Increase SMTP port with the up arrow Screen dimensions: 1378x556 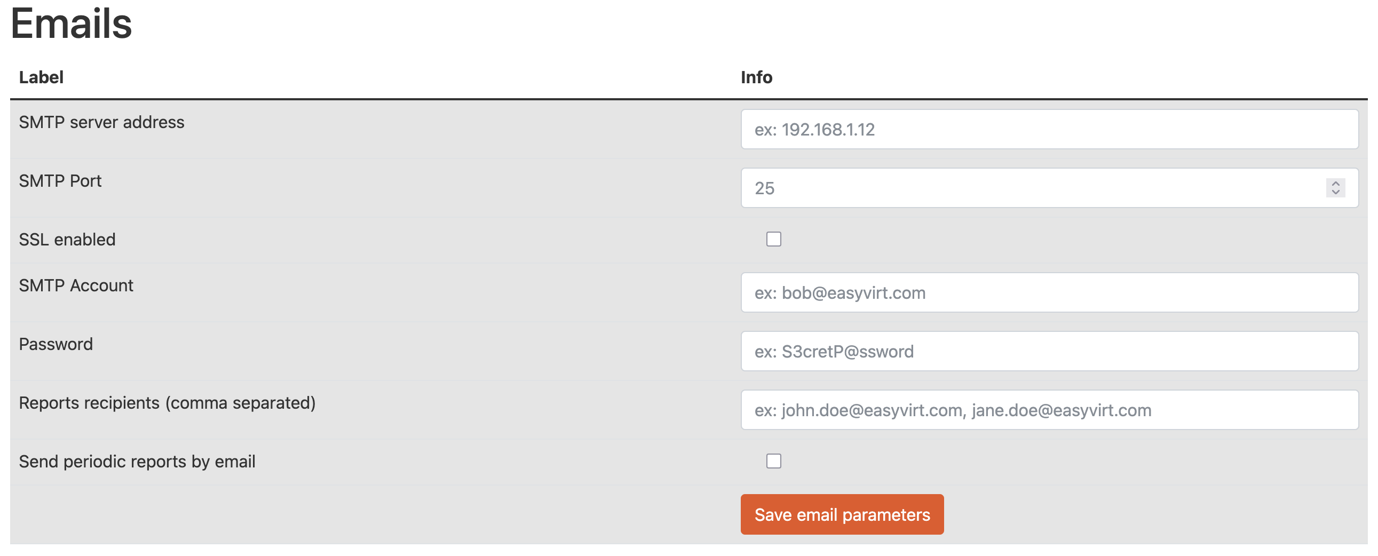[x=1335, y=184]
